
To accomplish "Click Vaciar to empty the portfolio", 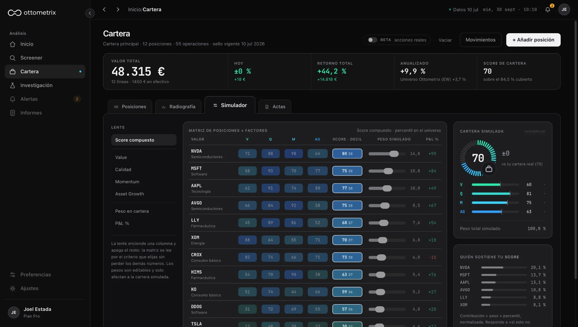I will 445,40.
